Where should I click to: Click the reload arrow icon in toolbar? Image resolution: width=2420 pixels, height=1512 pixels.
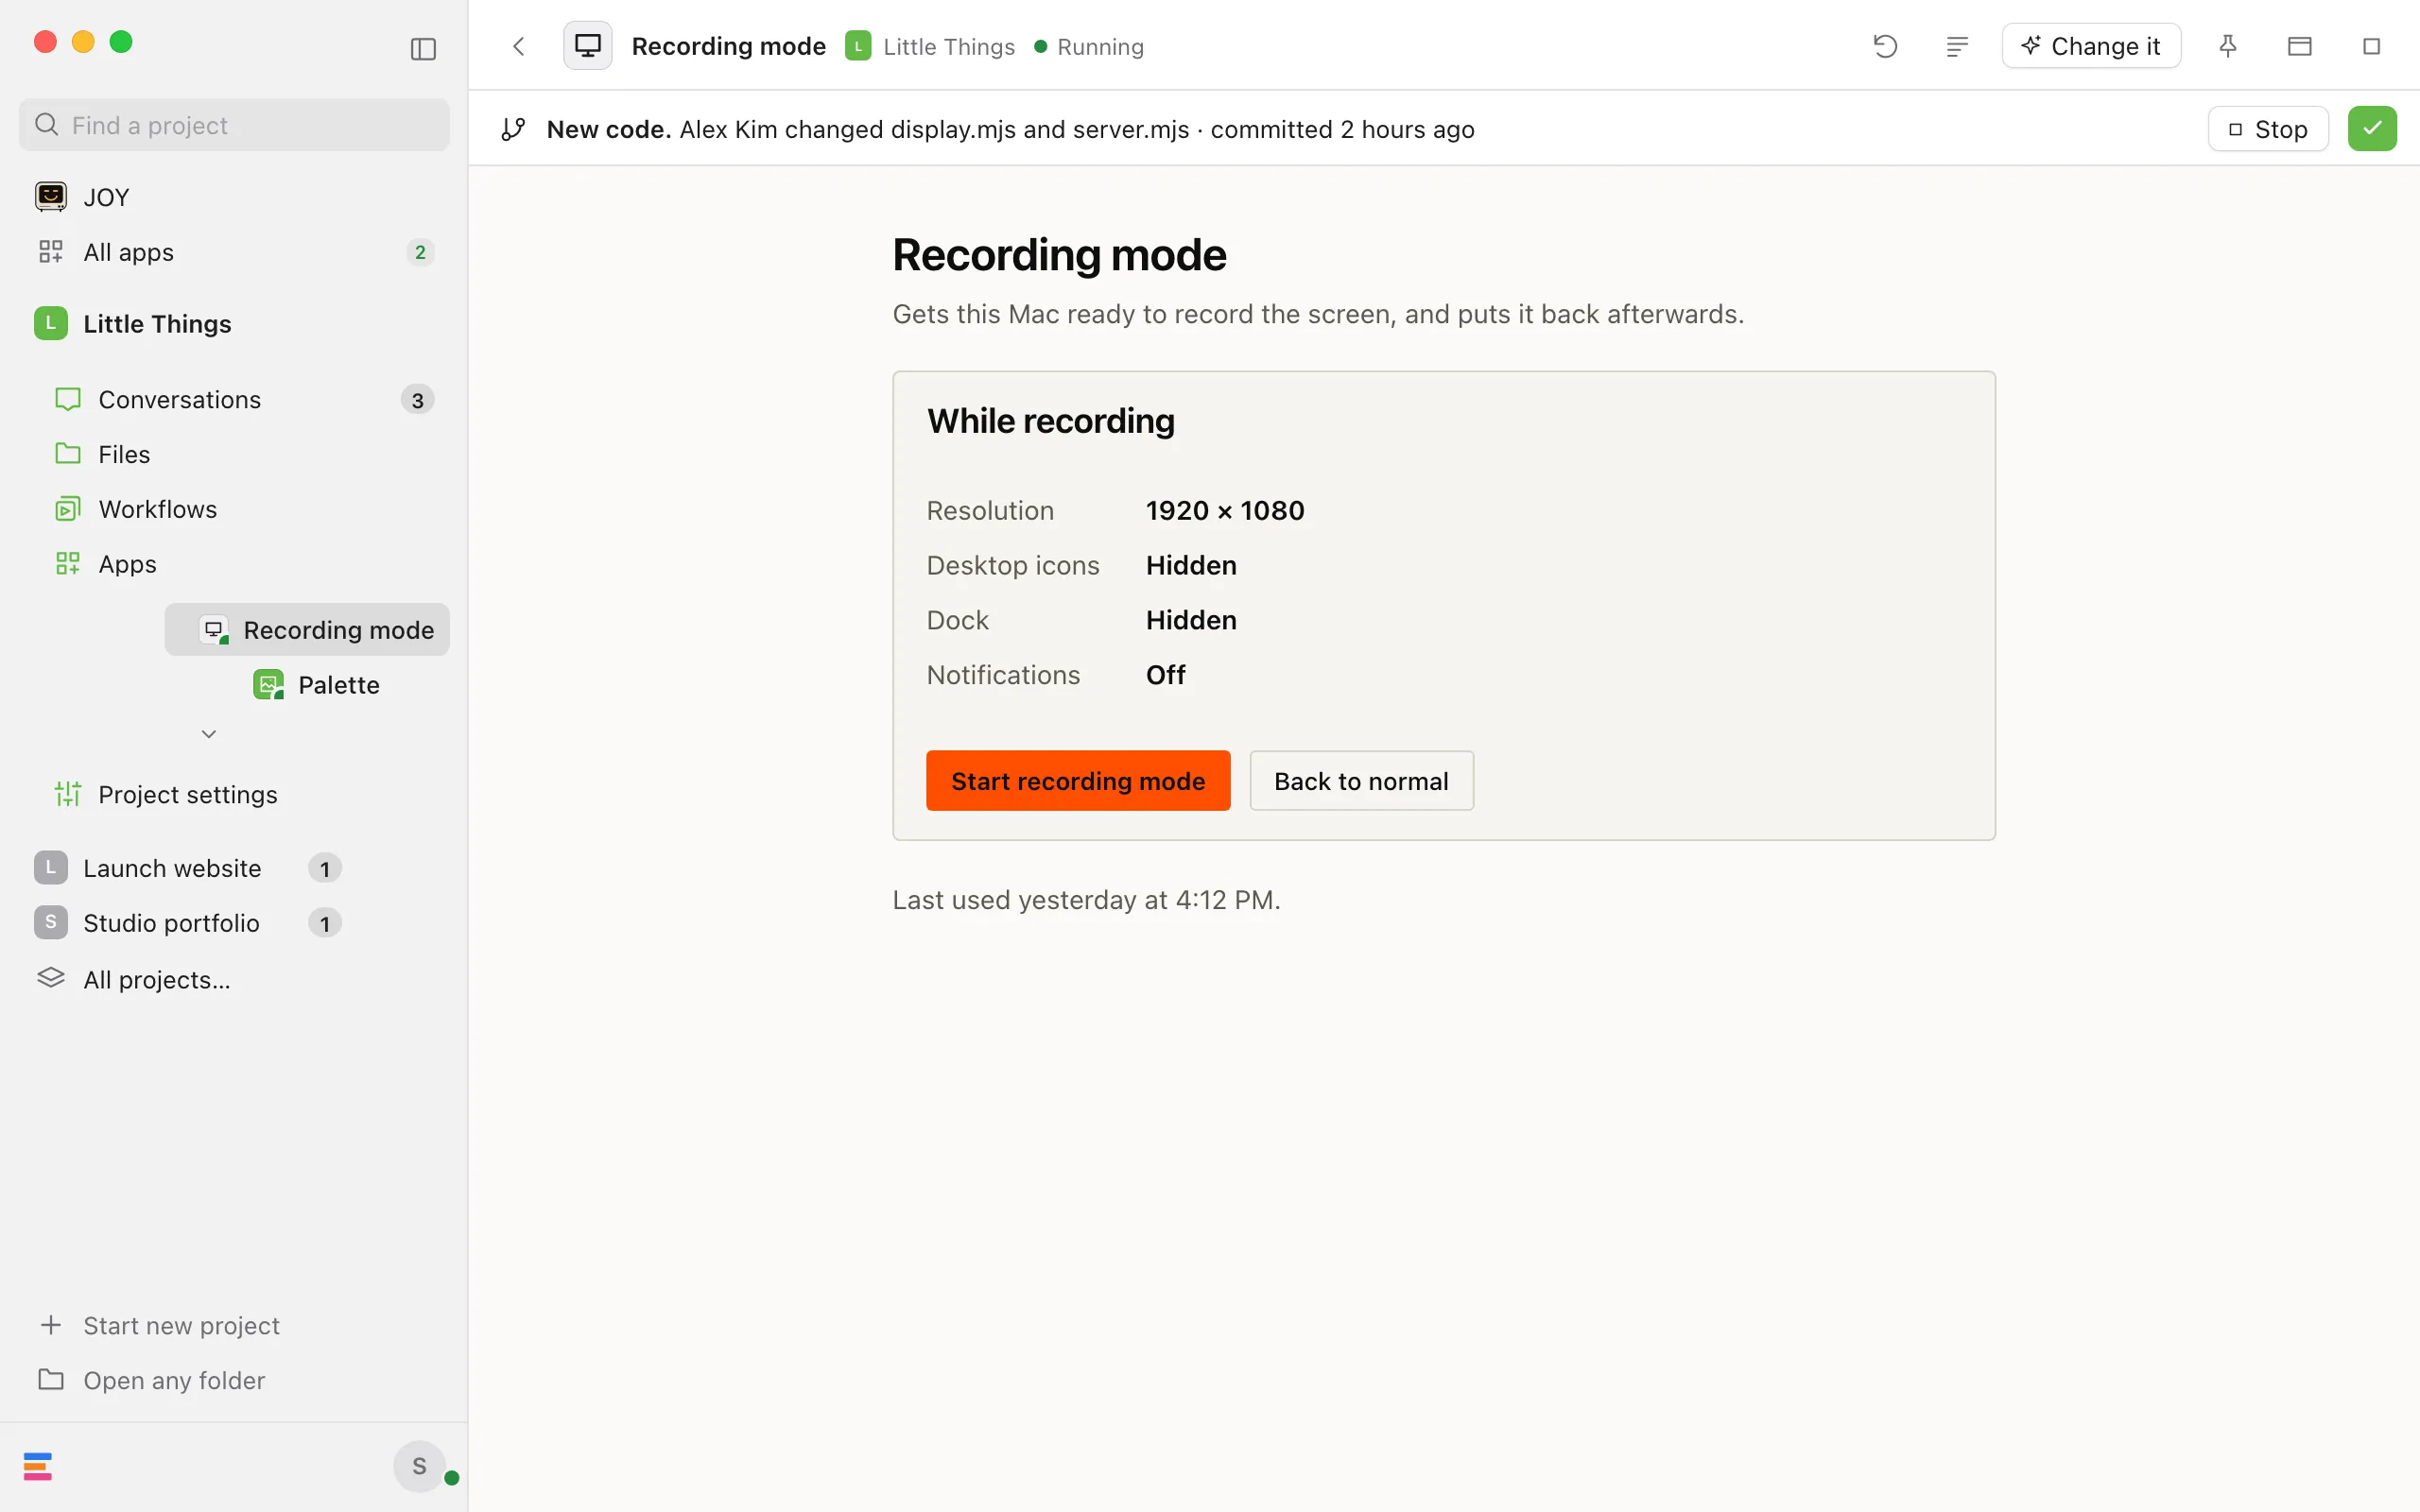(x=1885, y=46)
